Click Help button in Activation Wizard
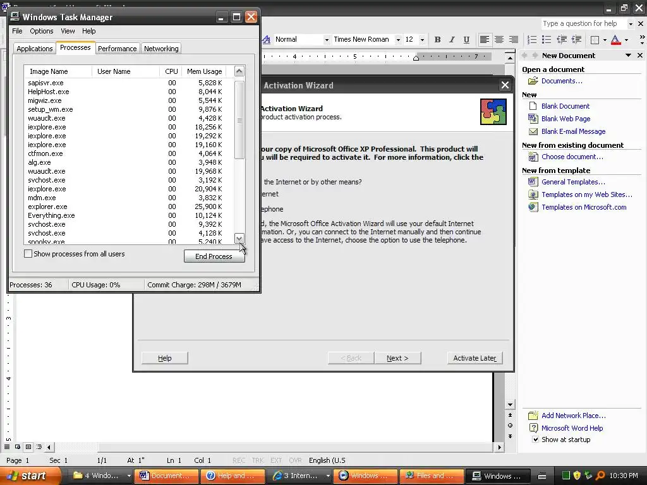The image size is (647, 485). pos(165,358)
